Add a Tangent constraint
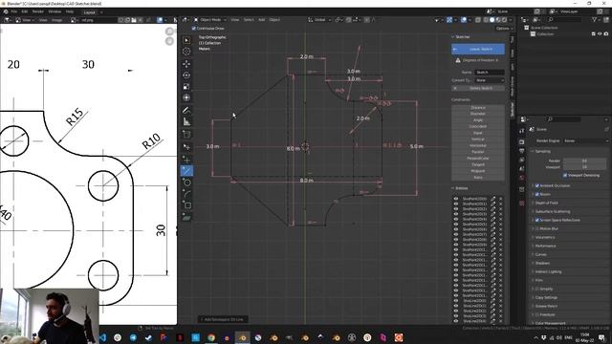The height and width of the screenshot is (344, 612). pos(478,164)
